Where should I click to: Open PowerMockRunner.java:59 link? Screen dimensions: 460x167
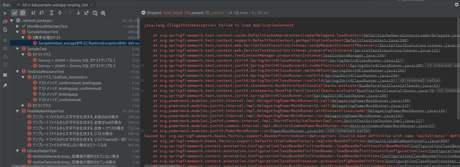tap(296, 131)
